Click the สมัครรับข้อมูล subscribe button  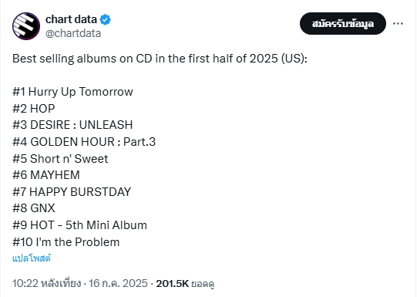(x=343, y=23)
